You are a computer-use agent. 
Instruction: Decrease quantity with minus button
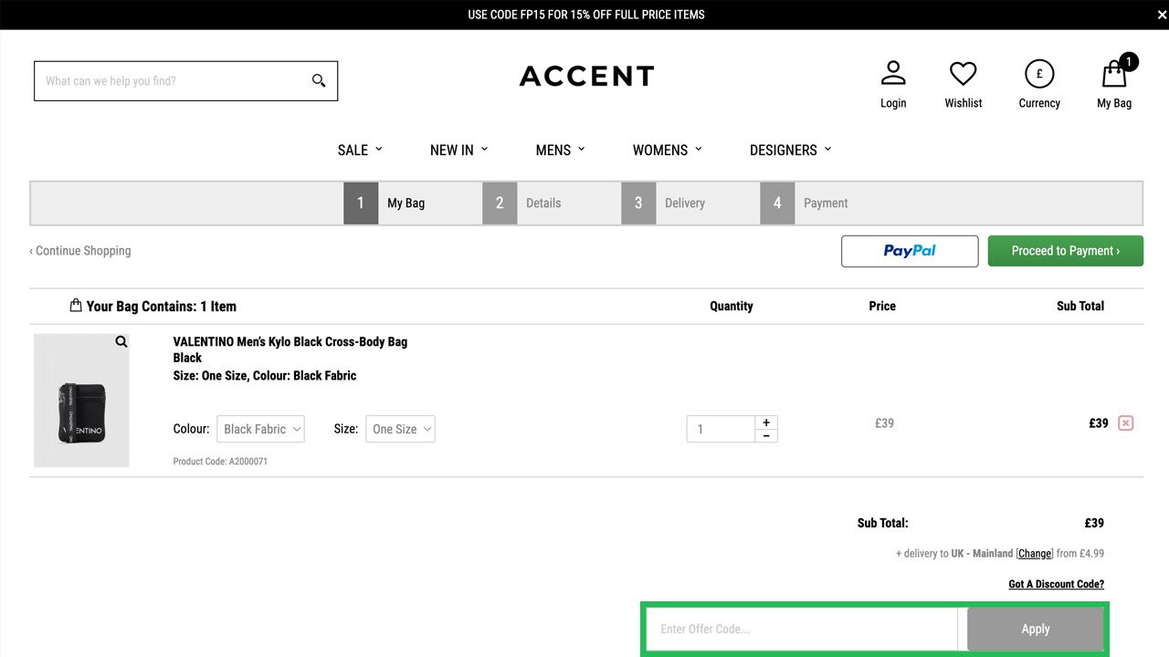coord(766,436)
